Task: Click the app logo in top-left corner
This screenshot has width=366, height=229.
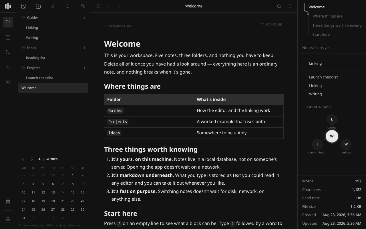Action: (x=8, y=6)
